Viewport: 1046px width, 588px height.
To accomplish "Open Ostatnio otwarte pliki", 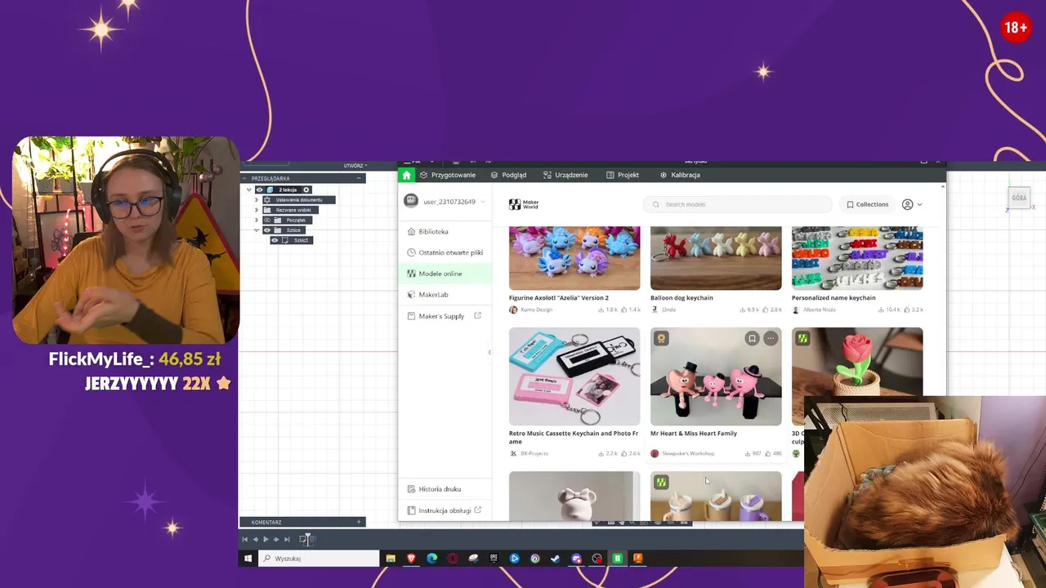I will click(x=445, y=252).
